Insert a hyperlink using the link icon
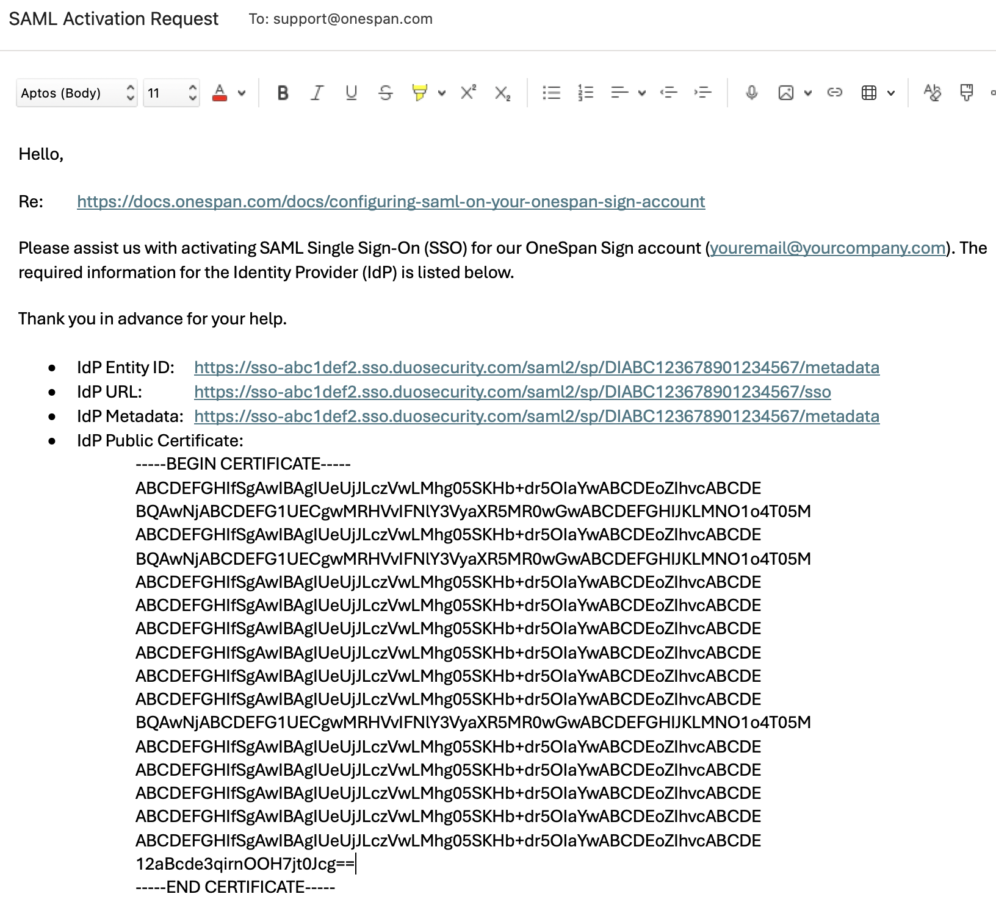996x905 pixels. pyautogui.click(x=834, y=93)
